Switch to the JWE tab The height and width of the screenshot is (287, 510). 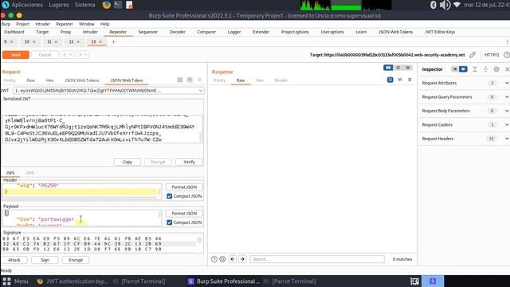29,173
